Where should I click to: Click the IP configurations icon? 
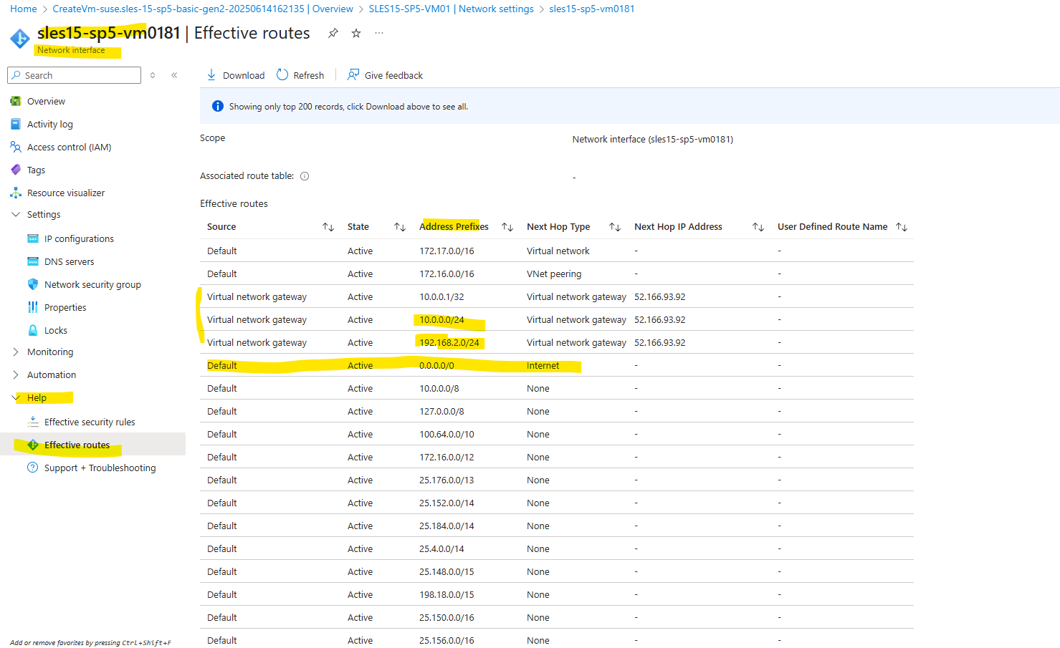pyautogui.click(x=33, y=238)
